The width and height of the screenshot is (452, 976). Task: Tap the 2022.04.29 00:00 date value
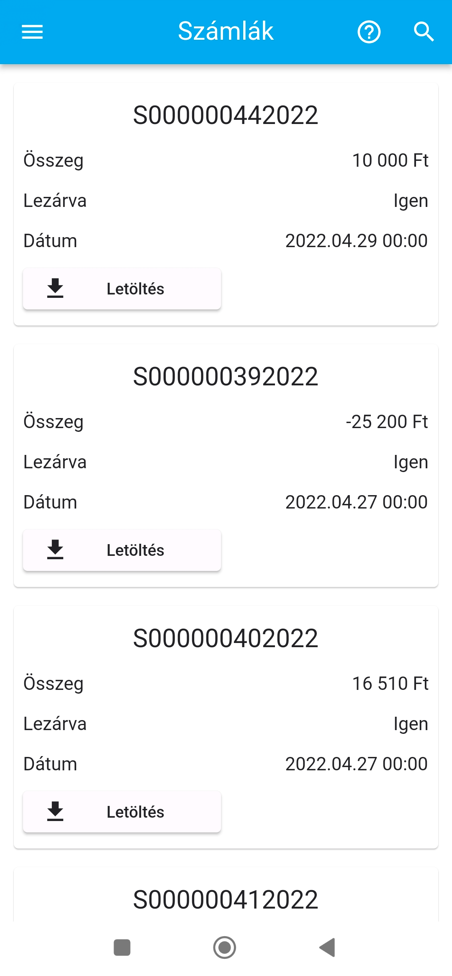tap(356, 241)
